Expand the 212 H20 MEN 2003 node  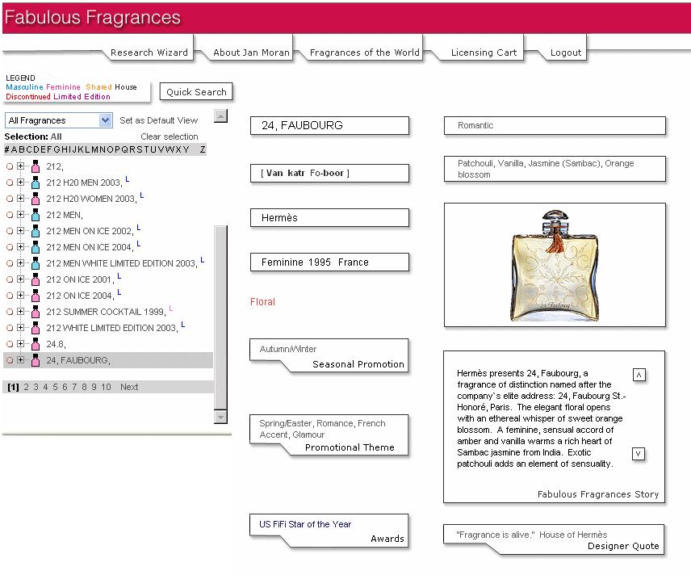tap(20, 183)
